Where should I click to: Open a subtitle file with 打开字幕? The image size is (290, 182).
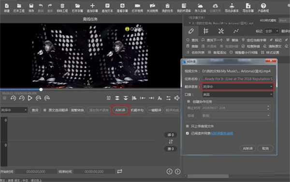pos(77,8)
